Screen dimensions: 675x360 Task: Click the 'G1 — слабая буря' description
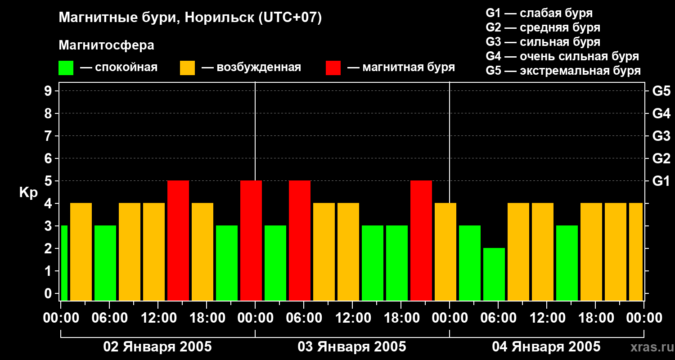(x=539, y=13)
